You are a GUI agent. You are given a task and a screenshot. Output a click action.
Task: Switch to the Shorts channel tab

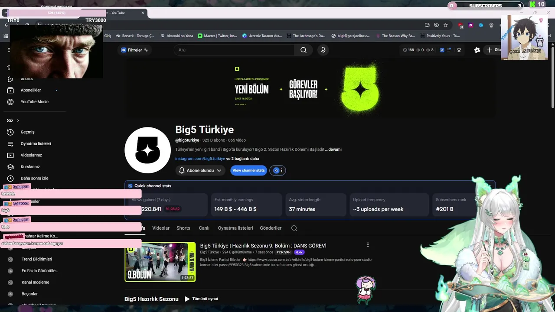pyautogui.click(x=183, y=228)
